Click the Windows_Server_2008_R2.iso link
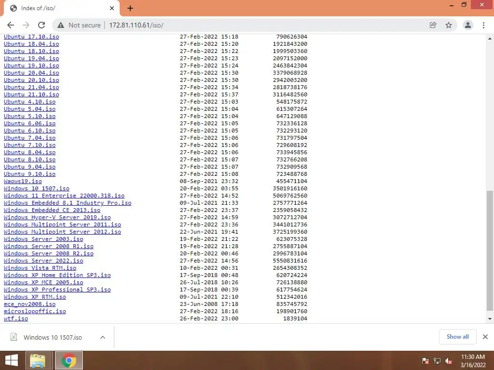The image size is (494, 370). [49, 254]
